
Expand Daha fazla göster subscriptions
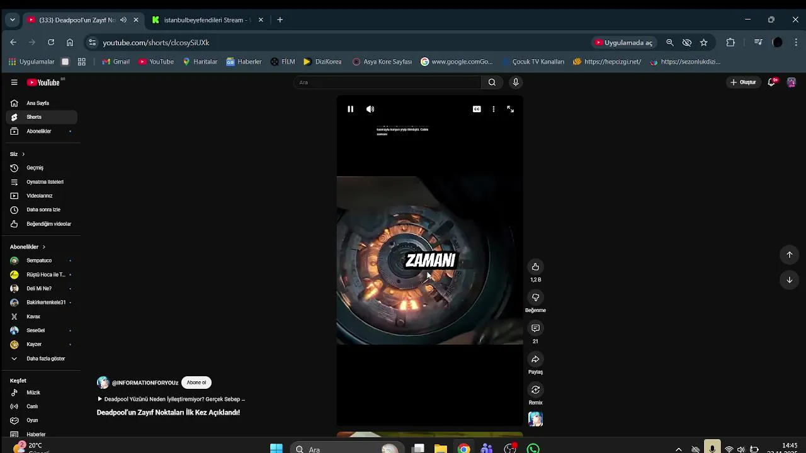coord(42,359)
